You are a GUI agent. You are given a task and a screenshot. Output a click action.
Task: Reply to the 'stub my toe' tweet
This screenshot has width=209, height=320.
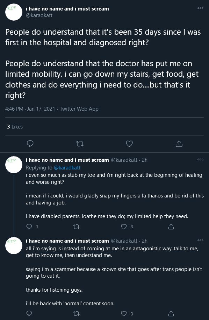(29, 227)
